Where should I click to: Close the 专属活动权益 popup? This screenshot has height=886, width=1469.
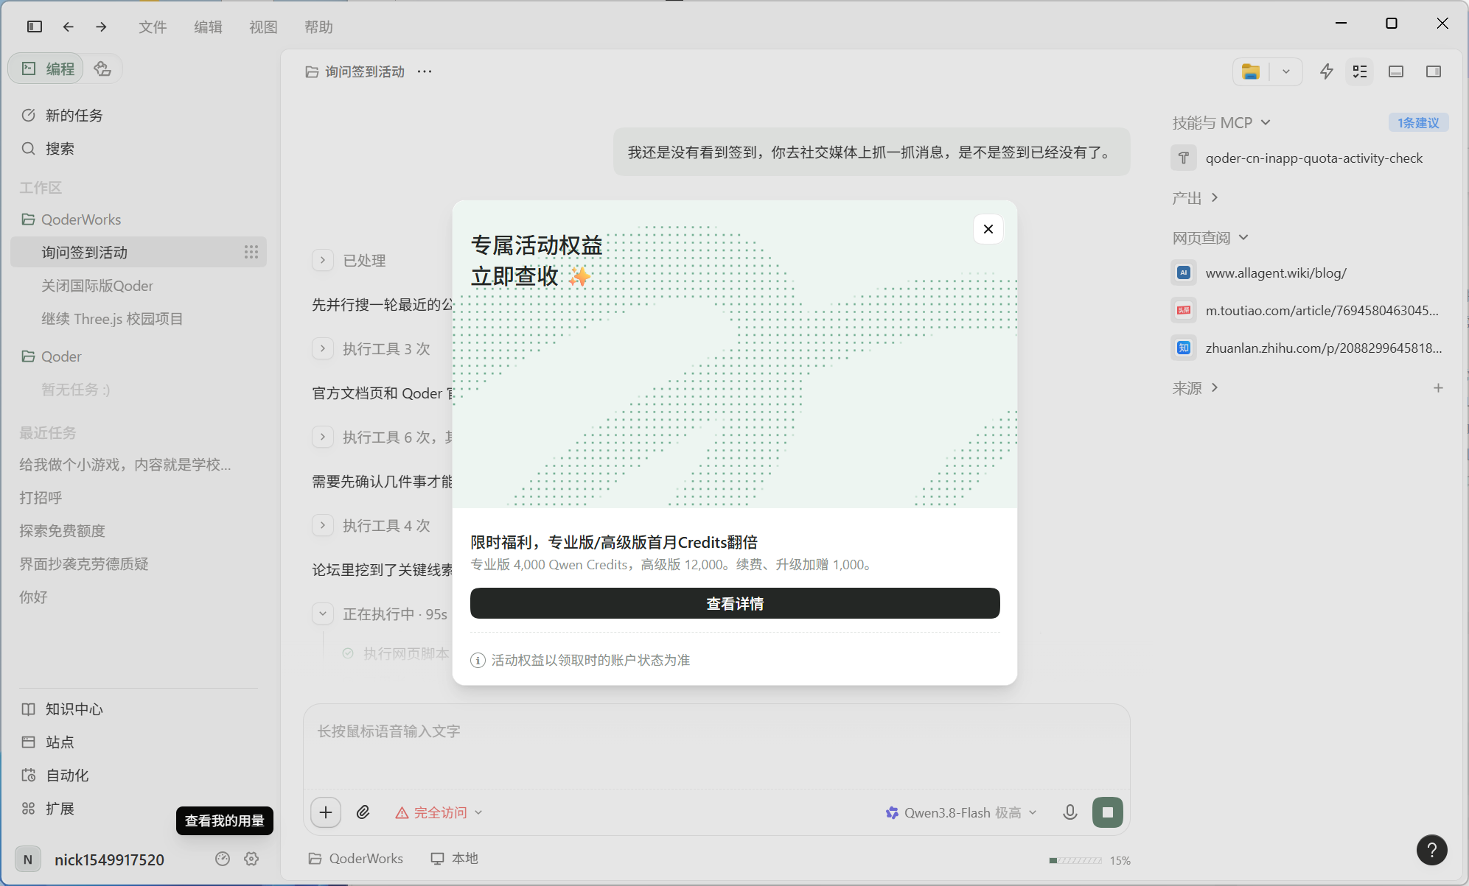coord(988,229)
